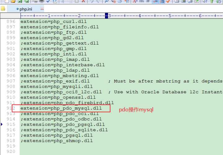The image size is (223, 155).
Task: Click the orange check mark toolbar icon
Action: 168,1
